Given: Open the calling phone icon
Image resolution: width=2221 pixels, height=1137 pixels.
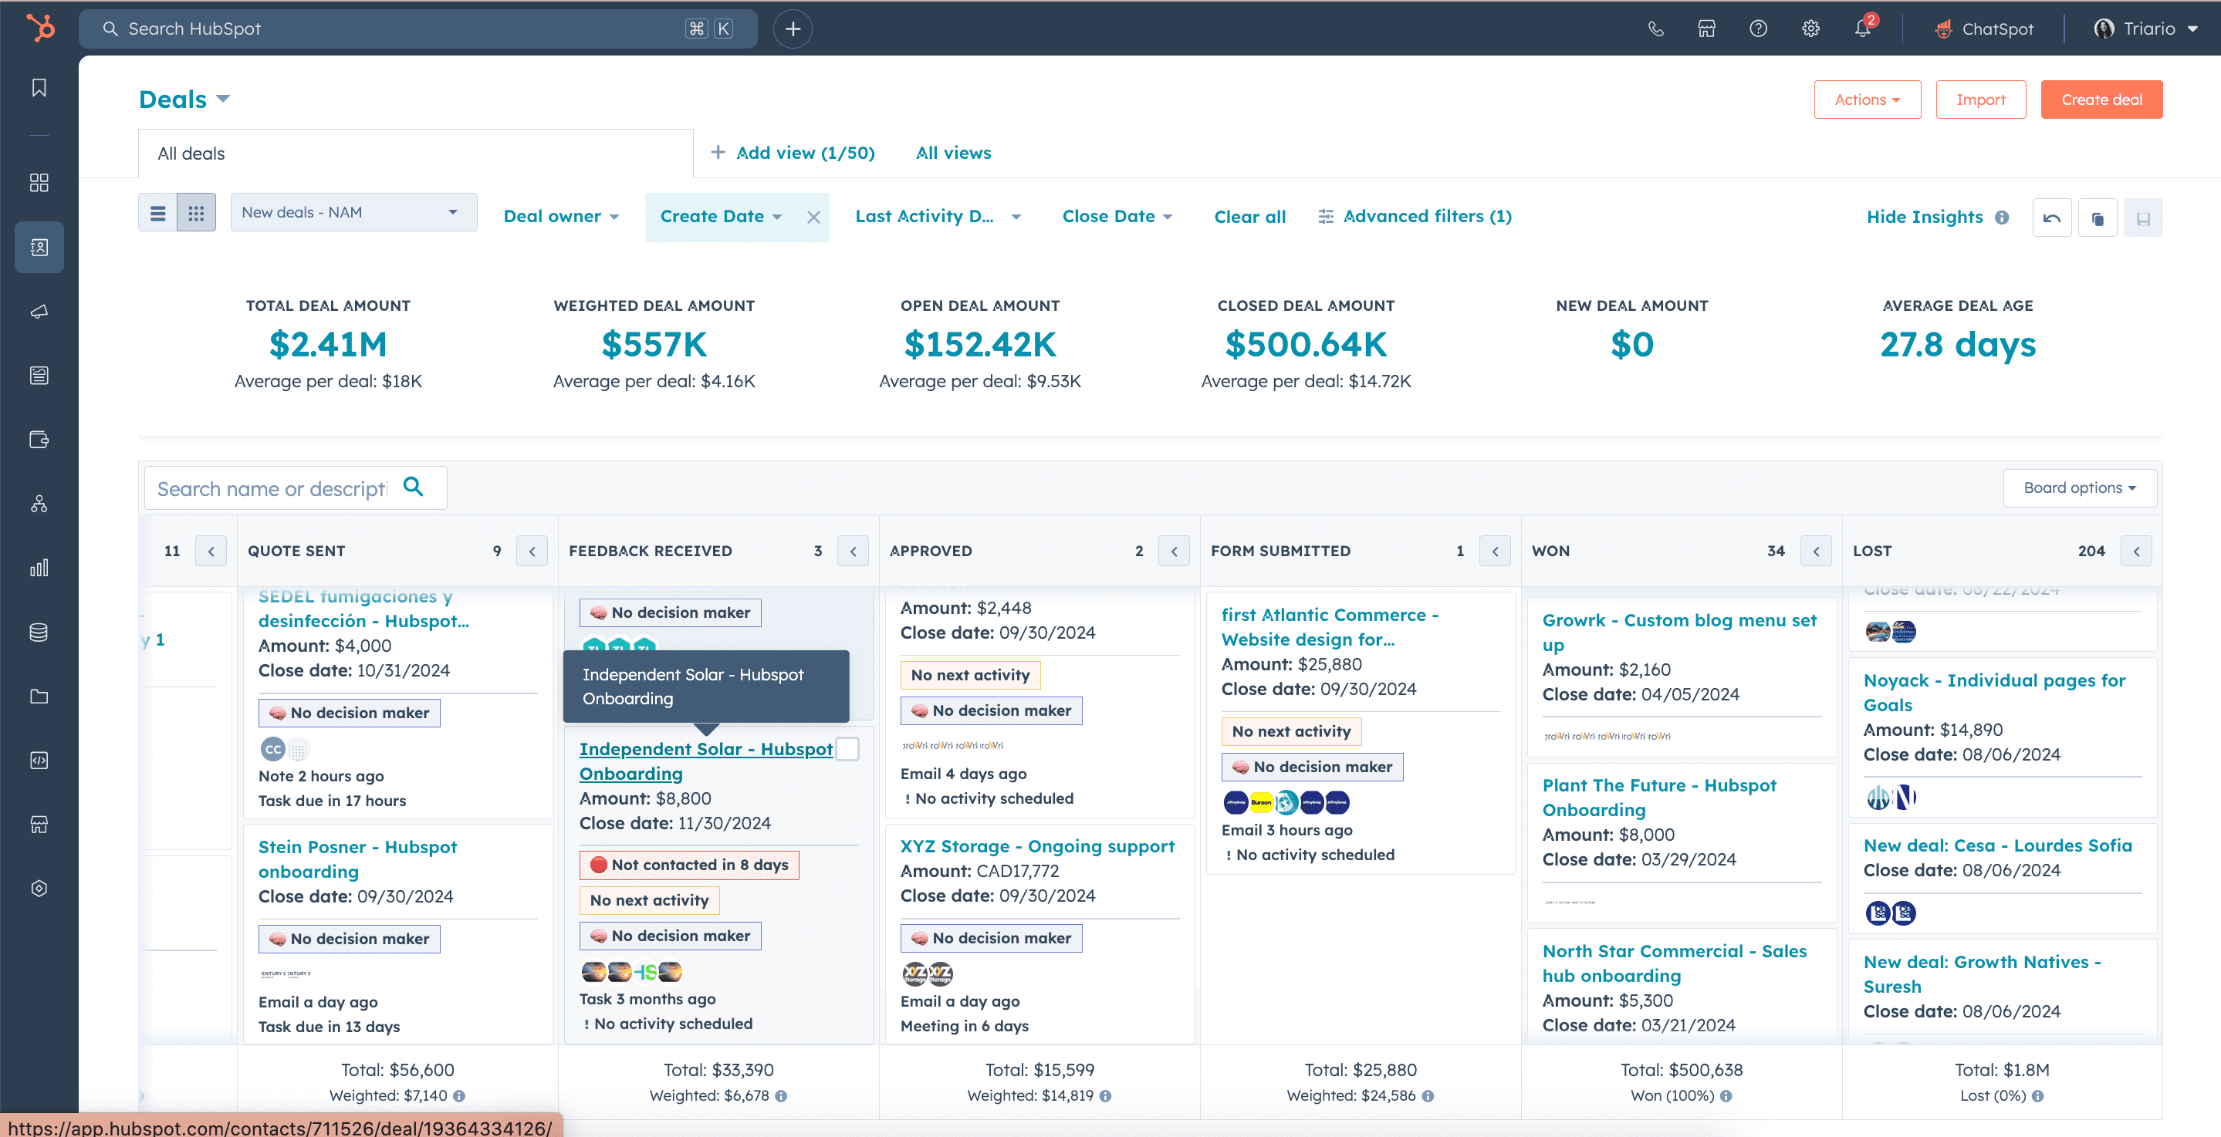Looking at the screenshot, I should pos(1655,29).
